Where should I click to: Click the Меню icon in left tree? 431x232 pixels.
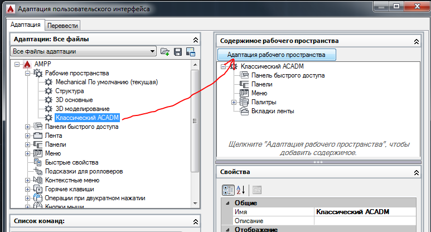[38, 153]
